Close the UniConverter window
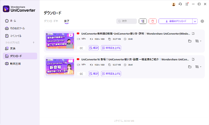The width and height of the screenshot is (209, 125). tap(205, 4)
